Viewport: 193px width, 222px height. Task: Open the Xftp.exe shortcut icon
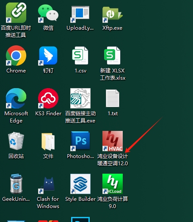tap(113, 14)
